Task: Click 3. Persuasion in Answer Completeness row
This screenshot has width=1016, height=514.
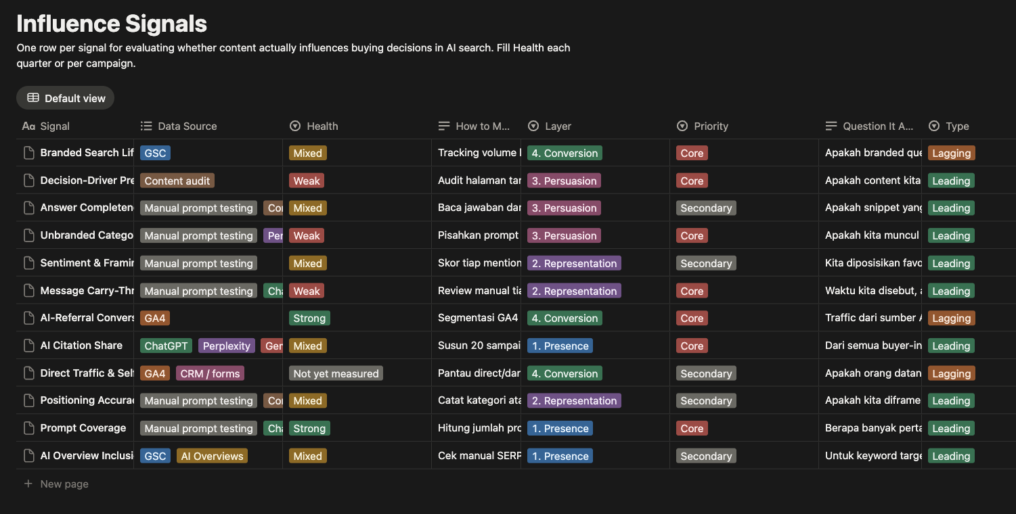Action: pyautogui.click(x=564, y=208)
